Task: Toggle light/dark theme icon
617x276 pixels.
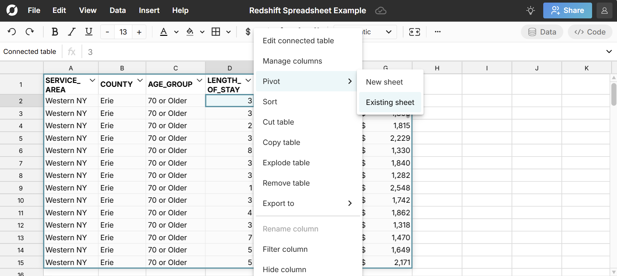Action: tap(530, 11)
